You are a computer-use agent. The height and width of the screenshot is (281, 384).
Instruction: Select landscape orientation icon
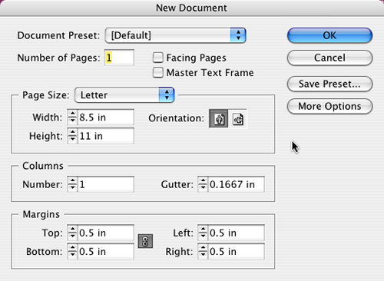point(238,119)
